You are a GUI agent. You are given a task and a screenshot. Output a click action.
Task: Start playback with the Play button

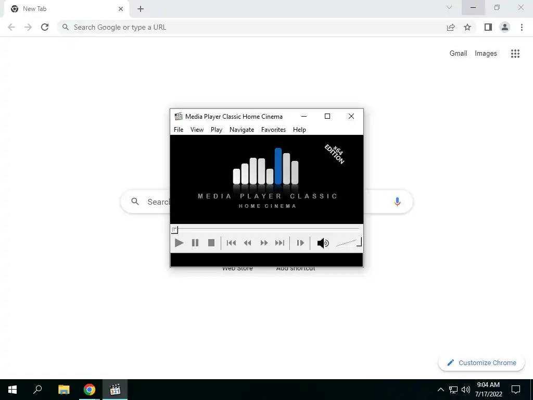click(x=179, y=243)
